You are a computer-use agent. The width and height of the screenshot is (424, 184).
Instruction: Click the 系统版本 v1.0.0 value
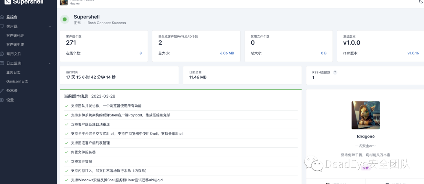(x=352, y=43)
